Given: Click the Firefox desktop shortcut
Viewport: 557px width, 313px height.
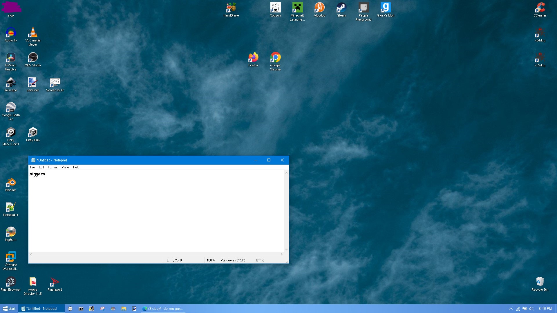Looking at the screenshot, I should (x=253, y=58).
